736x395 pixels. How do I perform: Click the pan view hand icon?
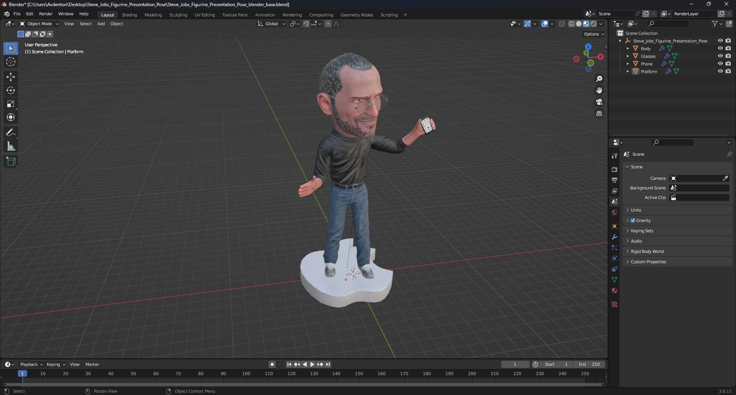[599, 90]
